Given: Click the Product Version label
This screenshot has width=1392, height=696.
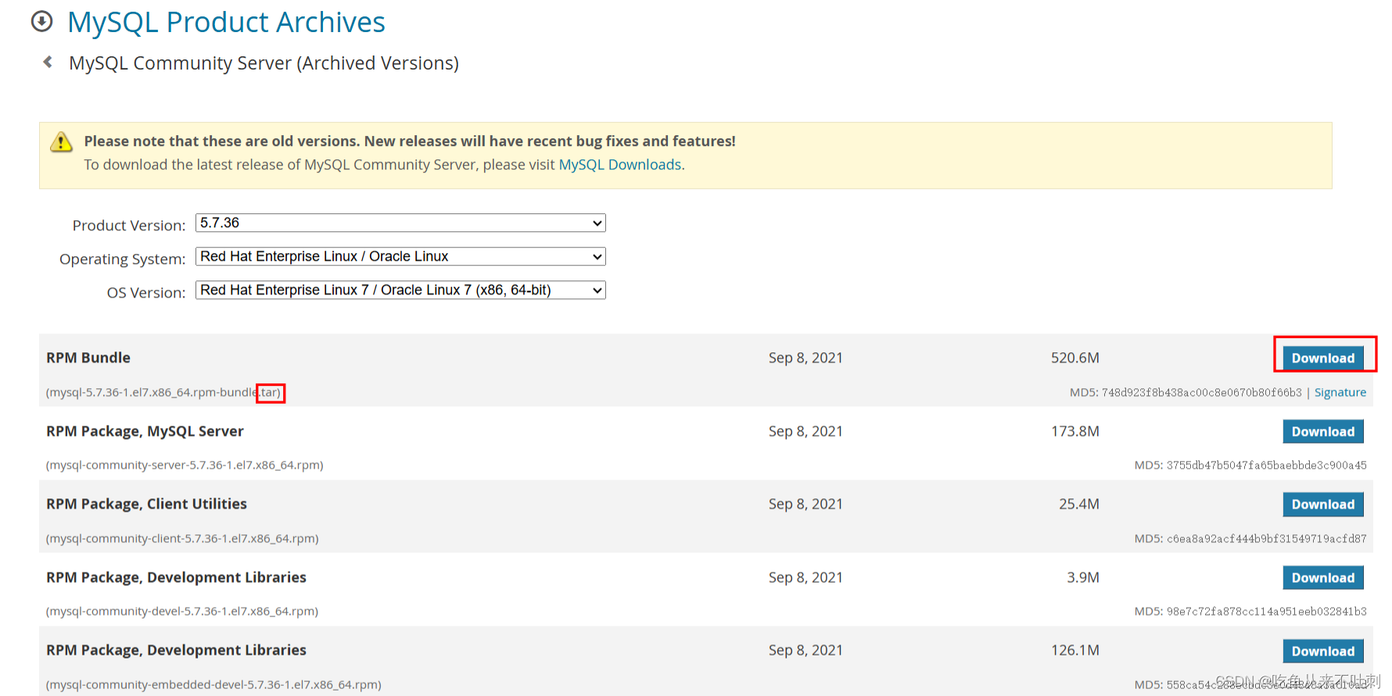Looking at the screenshot, I should click(x=129, y=226).
